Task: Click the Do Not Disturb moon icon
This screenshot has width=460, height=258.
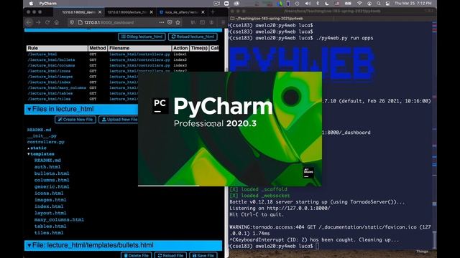Action: (327, 4)
